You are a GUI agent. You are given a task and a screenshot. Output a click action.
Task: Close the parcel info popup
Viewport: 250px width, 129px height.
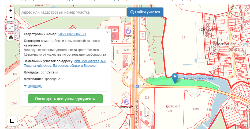pos(107,32)
